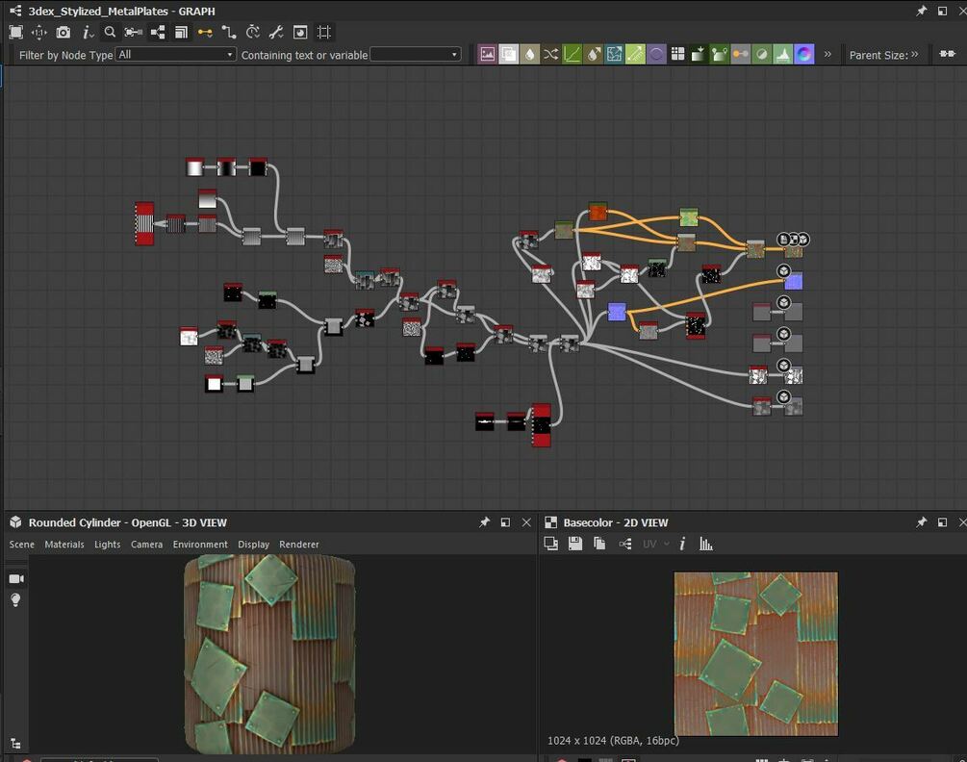Open the Containing text or variable dropdown

pos(416,55)
